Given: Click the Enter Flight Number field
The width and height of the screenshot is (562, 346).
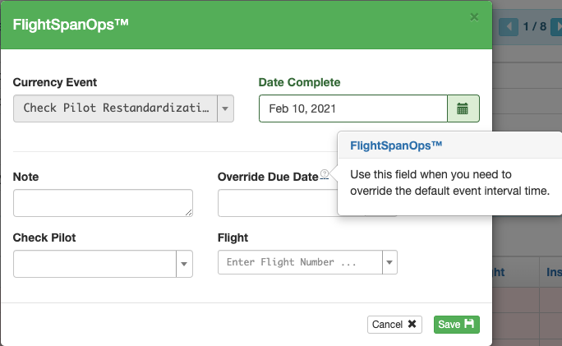Looking at the screenshot, I should click(x=300, y=262).
